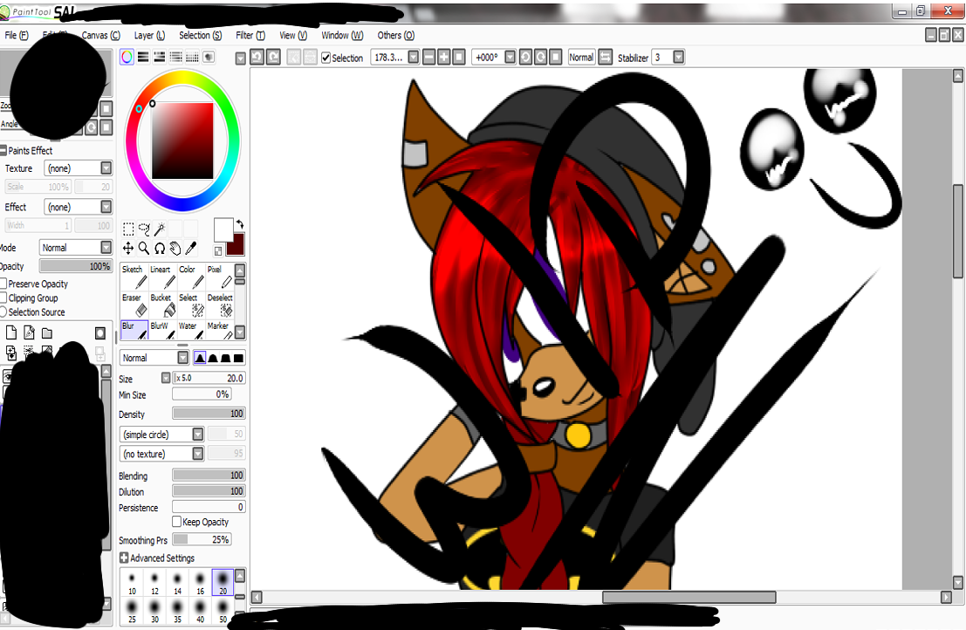Open the paper Texture dropdown
This screenshot has width=966, height=630.
(106, 168)
